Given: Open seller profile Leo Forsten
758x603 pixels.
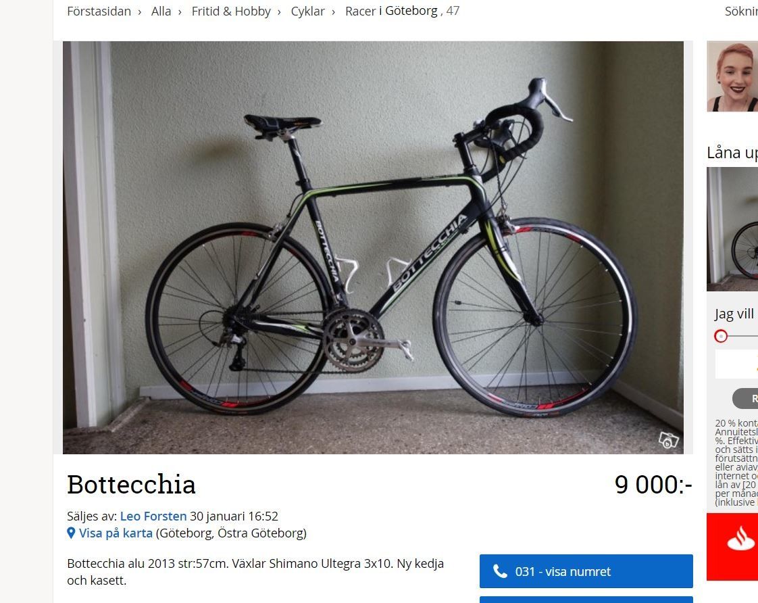Looking at the screenshot, I should pos(153,516).
